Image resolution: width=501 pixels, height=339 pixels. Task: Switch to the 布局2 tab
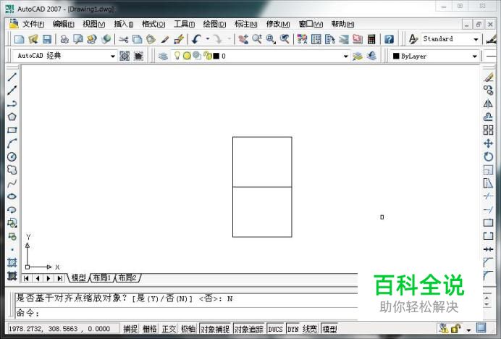(x=127, y=277)
